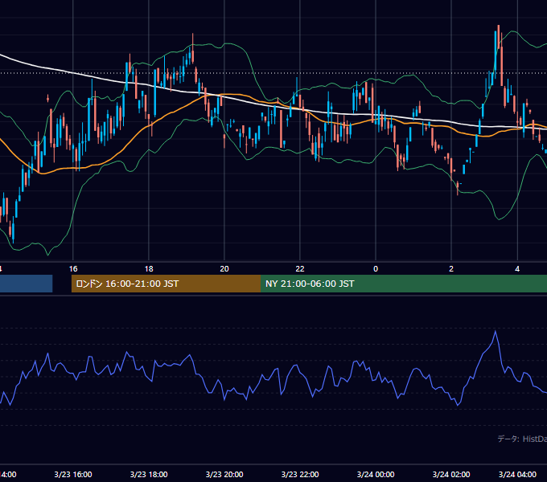The height and width of the screenshot is (482, 547).
Task: Select hour label 0 on the price chart axis
Action: (376, 269)
